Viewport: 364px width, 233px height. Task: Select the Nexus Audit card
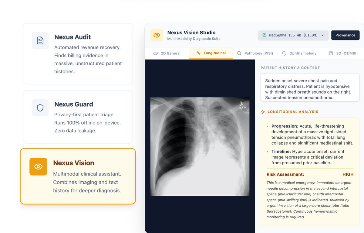(78, 53)
